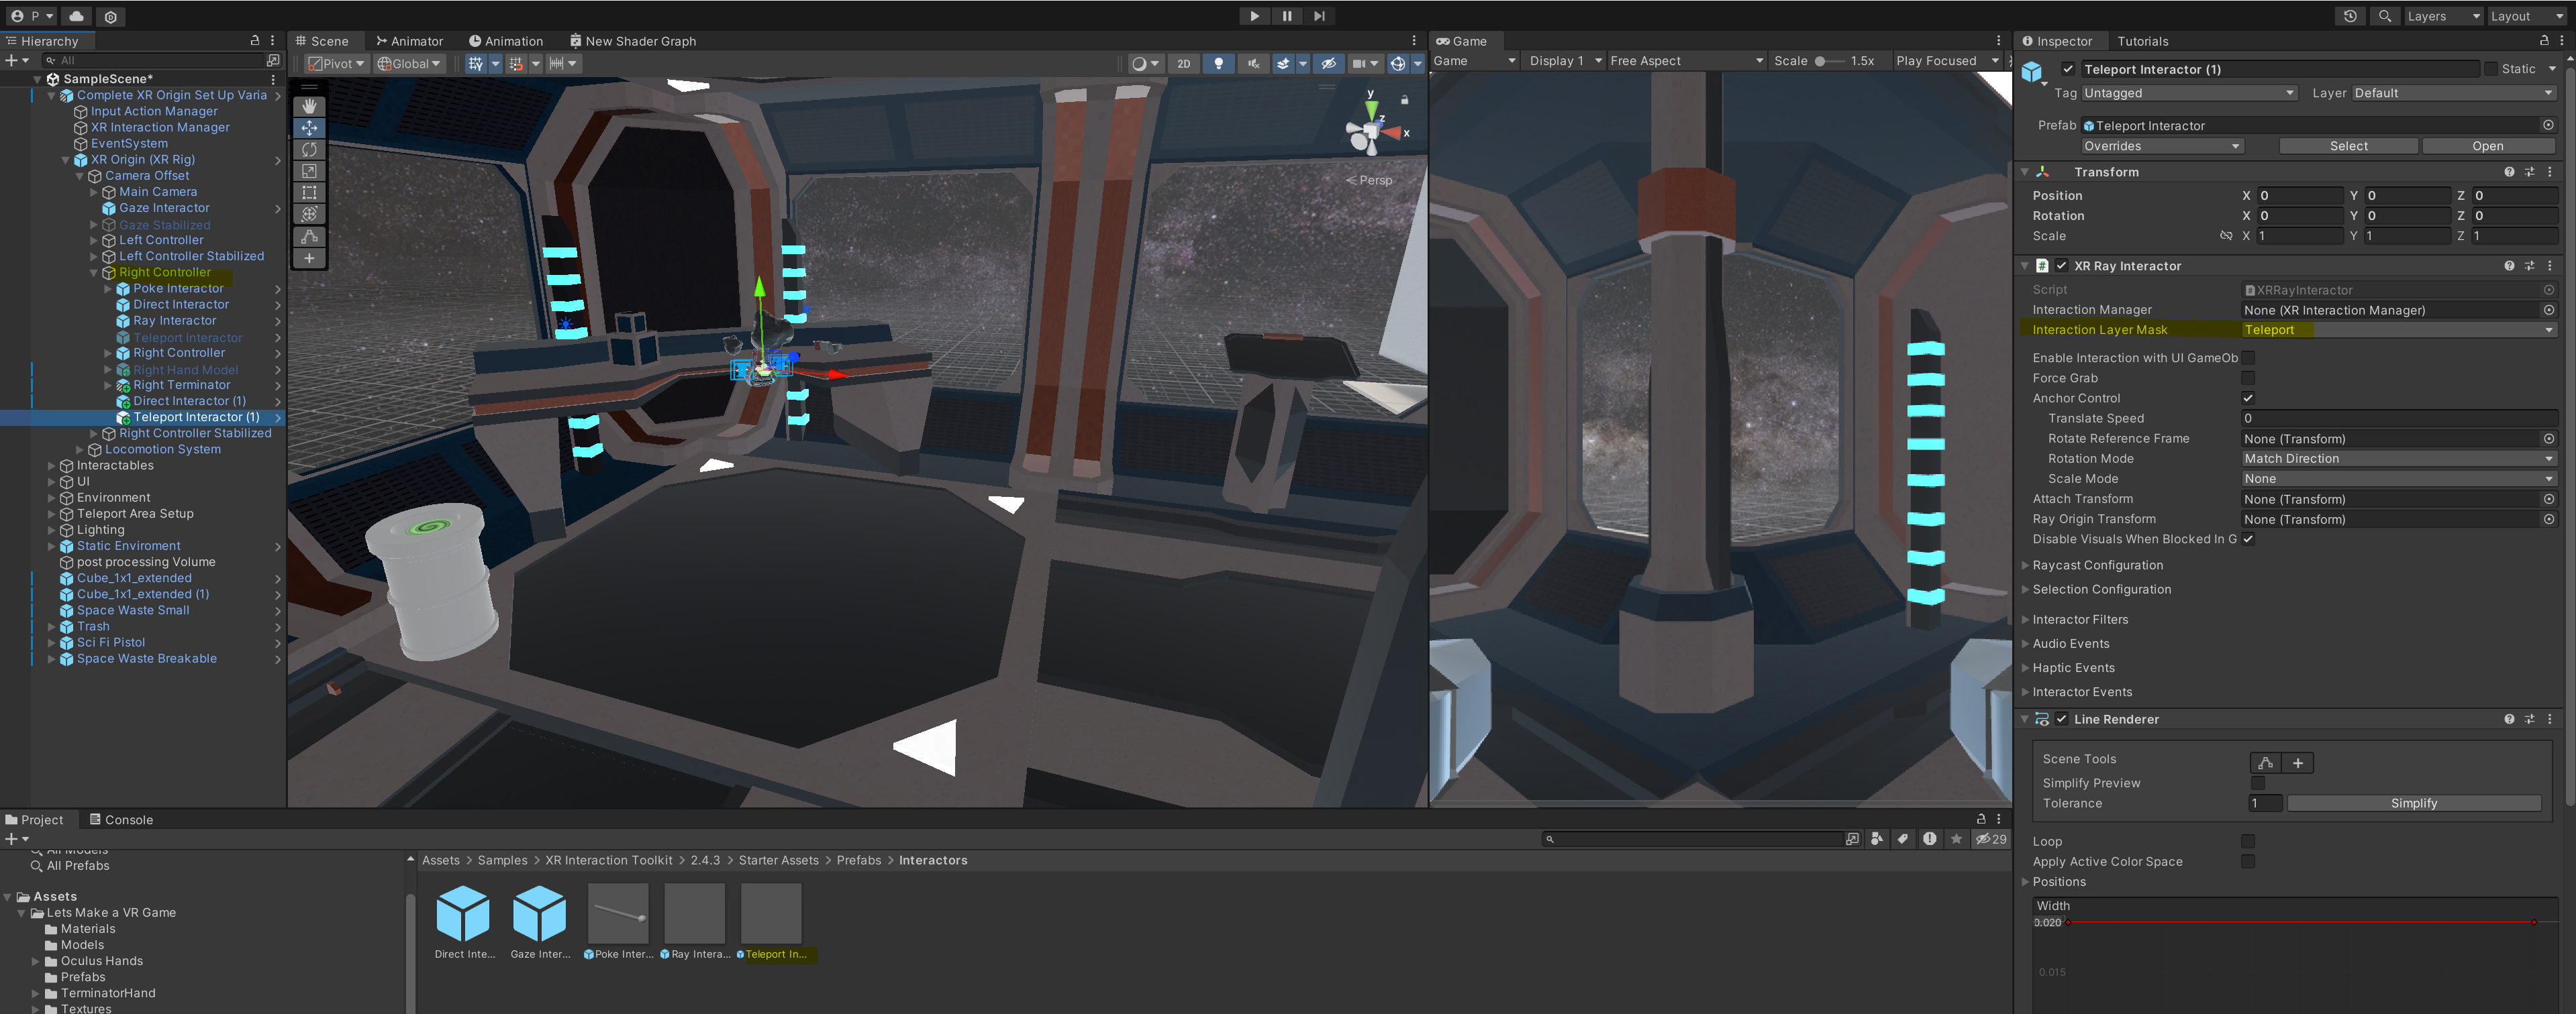Toggle the Force Grab checkbox

2247,378
